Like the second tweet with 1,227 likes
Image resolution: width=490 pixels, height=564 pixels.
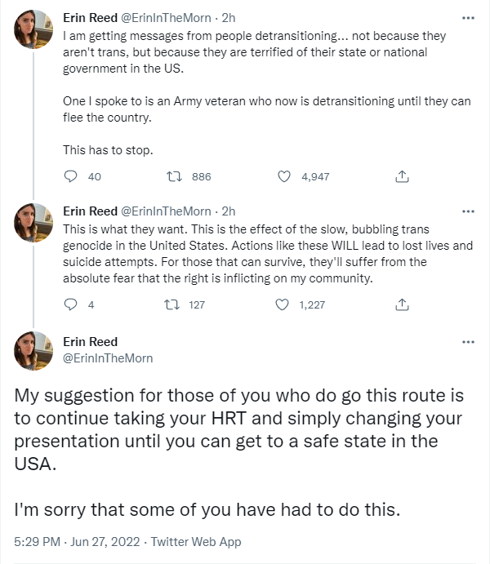click(283, 304)
